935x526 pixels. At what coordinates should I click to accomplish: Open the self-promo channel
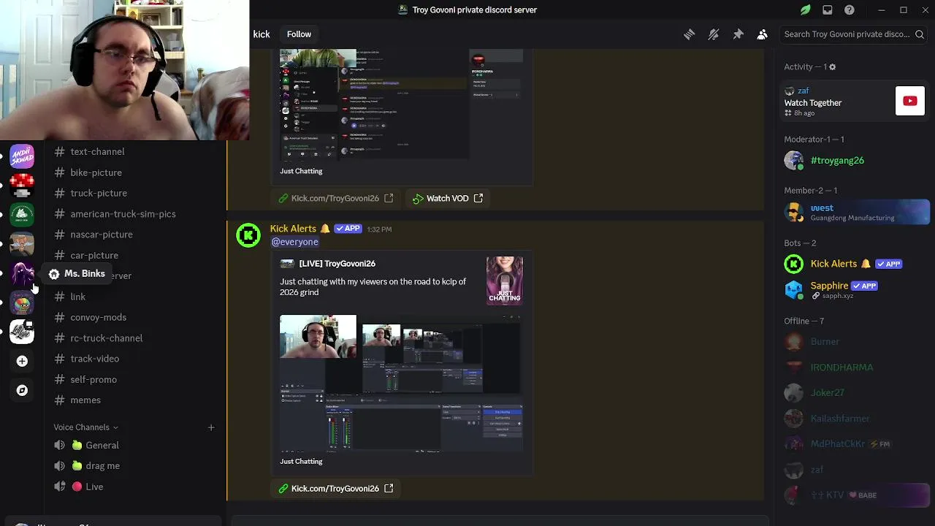[134, 379]
